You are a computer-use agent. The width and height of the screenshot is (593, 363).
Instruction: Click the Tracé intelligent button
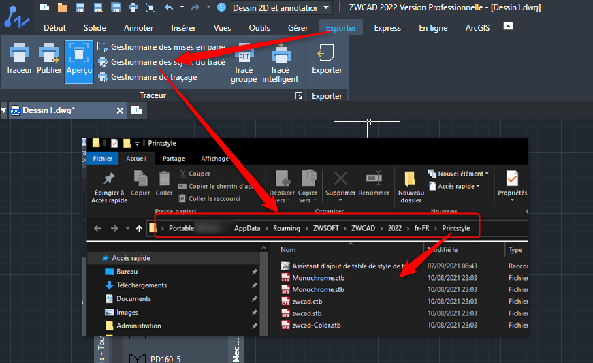pos(281,63)
